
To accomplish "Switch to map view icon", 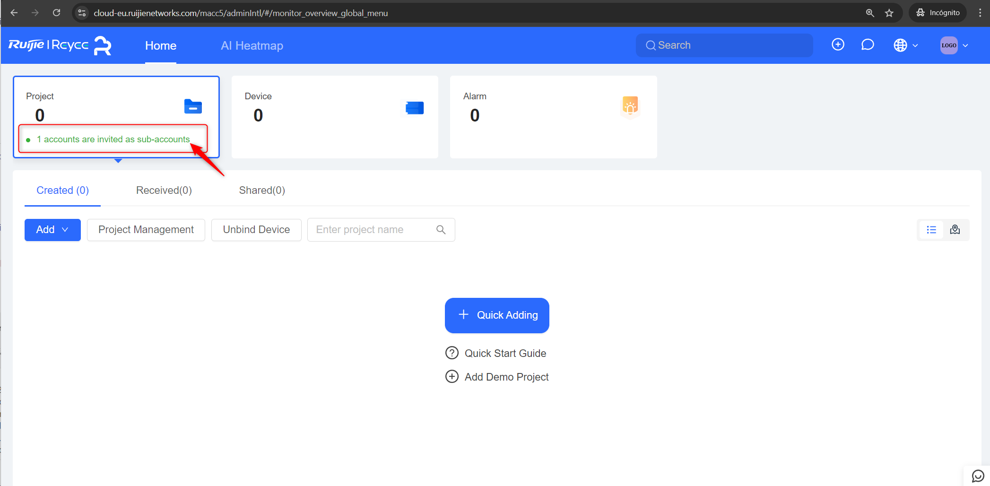I will click(x=955, y=230).
